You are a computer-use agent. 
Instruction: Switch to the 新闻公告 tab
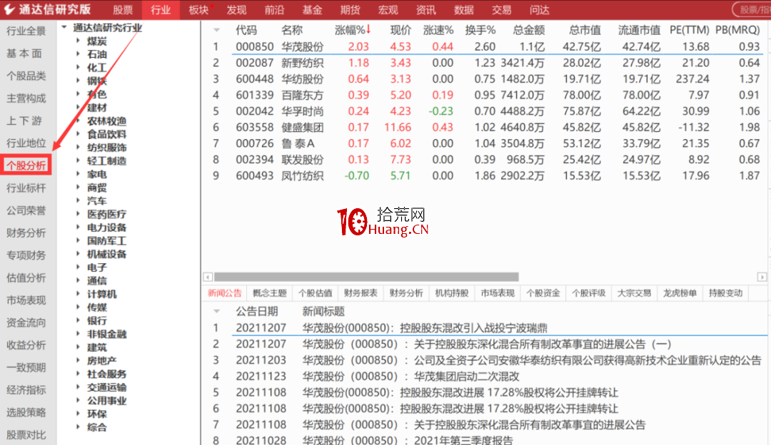(225, 293)
